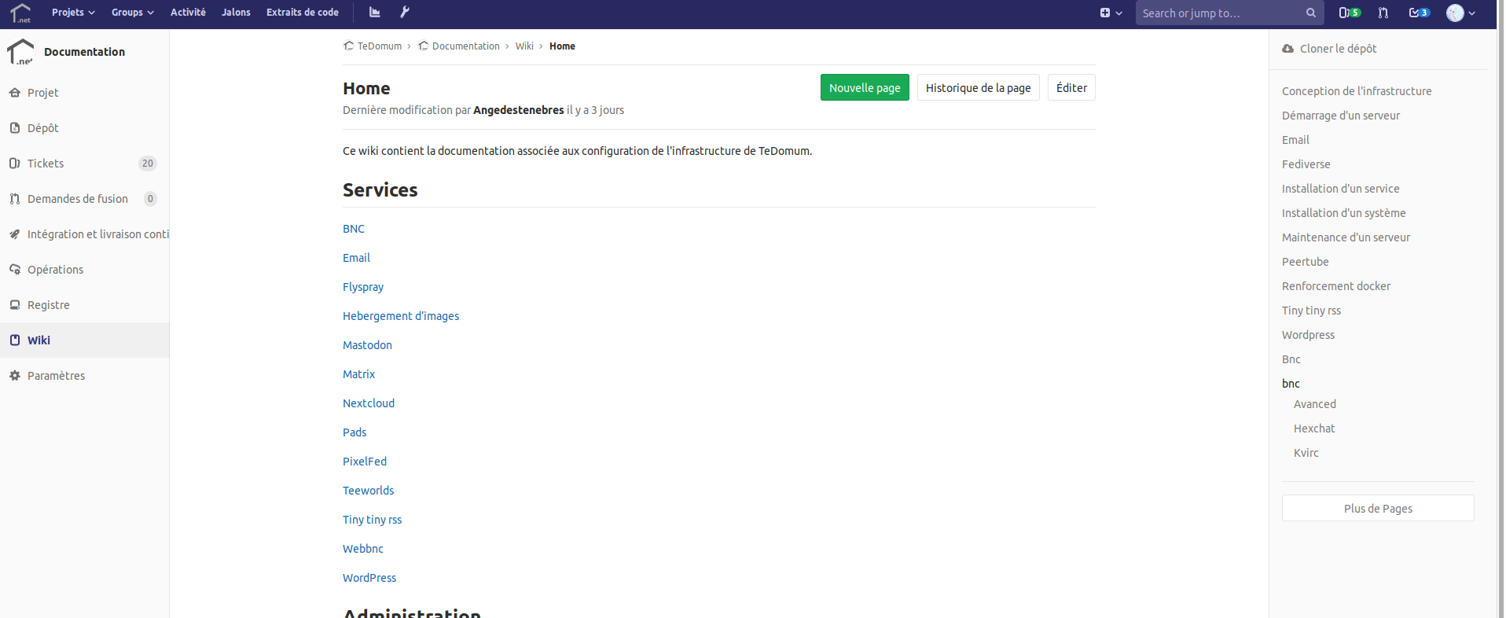This screenshot has height=618, width=1506.
Task: Select Paramètres in the left sidebar
Action: point(56,376)
